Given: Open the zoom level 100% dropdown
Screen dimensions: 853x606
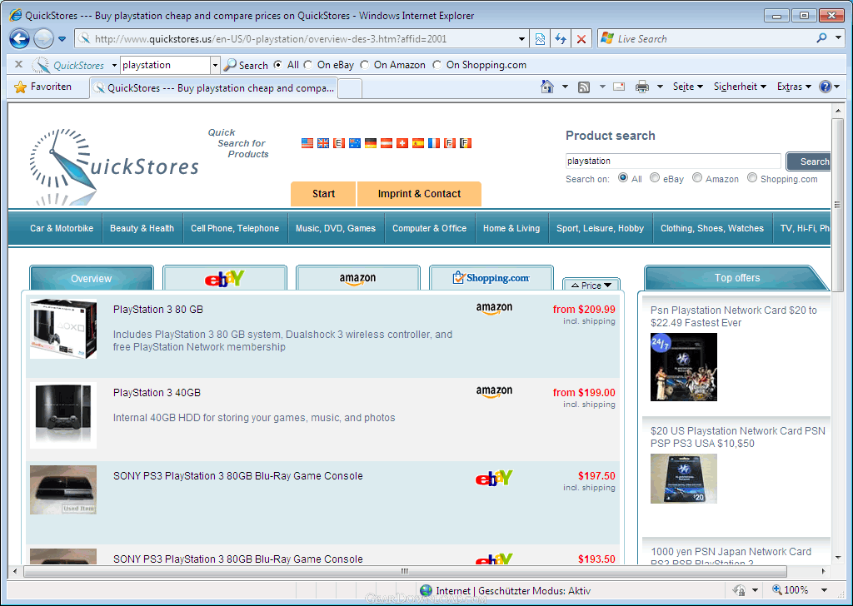Looking at the screenshot, I should click(x=824, y=590).
